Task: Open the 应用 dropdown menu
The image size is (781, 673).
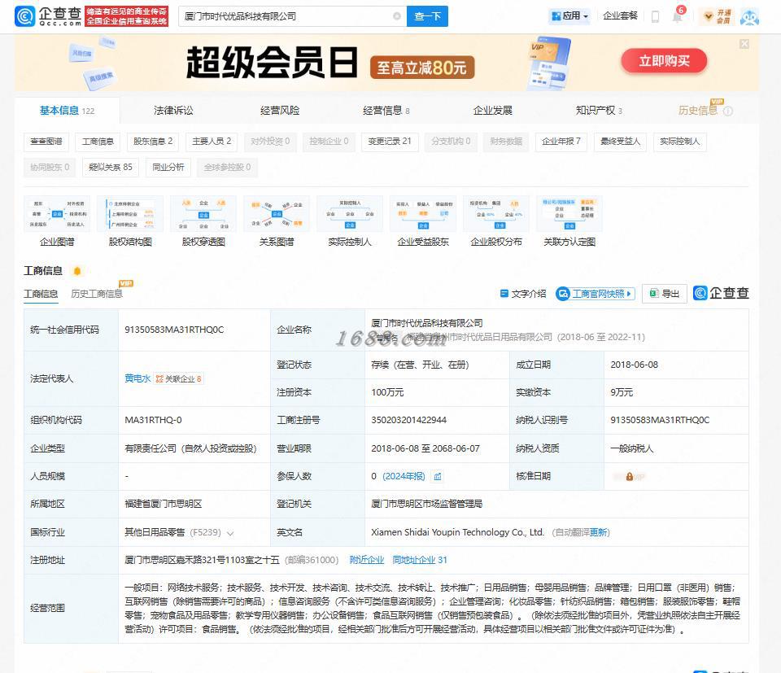Action: coord(570,16)
